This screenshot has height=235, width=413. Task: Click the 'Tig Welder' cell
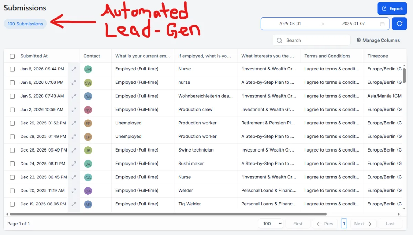click(x=190, y=204)
